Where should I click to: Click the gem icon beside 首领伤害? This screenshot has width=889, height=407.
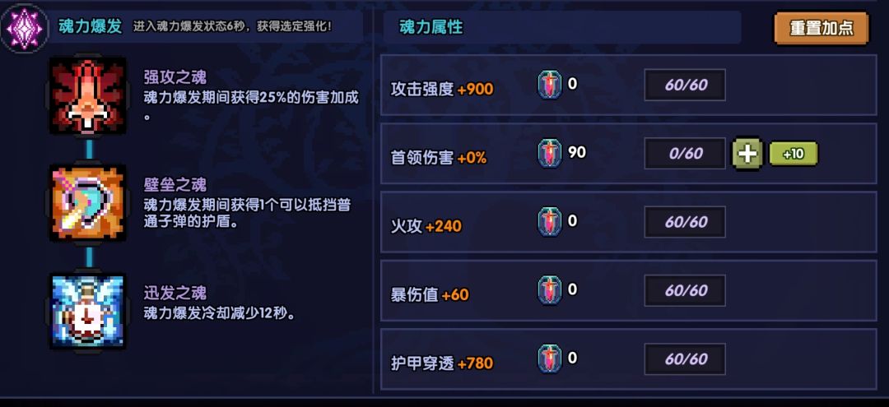tap(550, 153)
